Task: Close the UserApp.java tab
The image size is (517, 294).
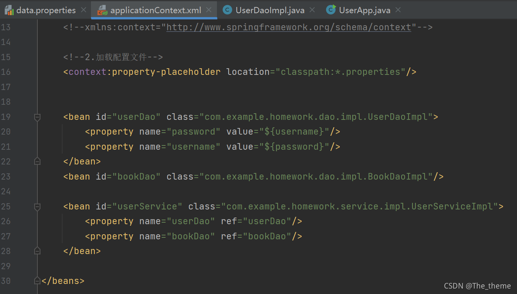Action: point(398,10)
